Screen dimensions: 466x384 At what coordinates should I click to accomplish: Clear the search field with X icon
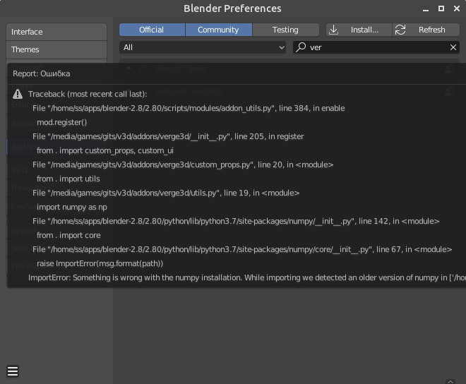coord(453,47)
